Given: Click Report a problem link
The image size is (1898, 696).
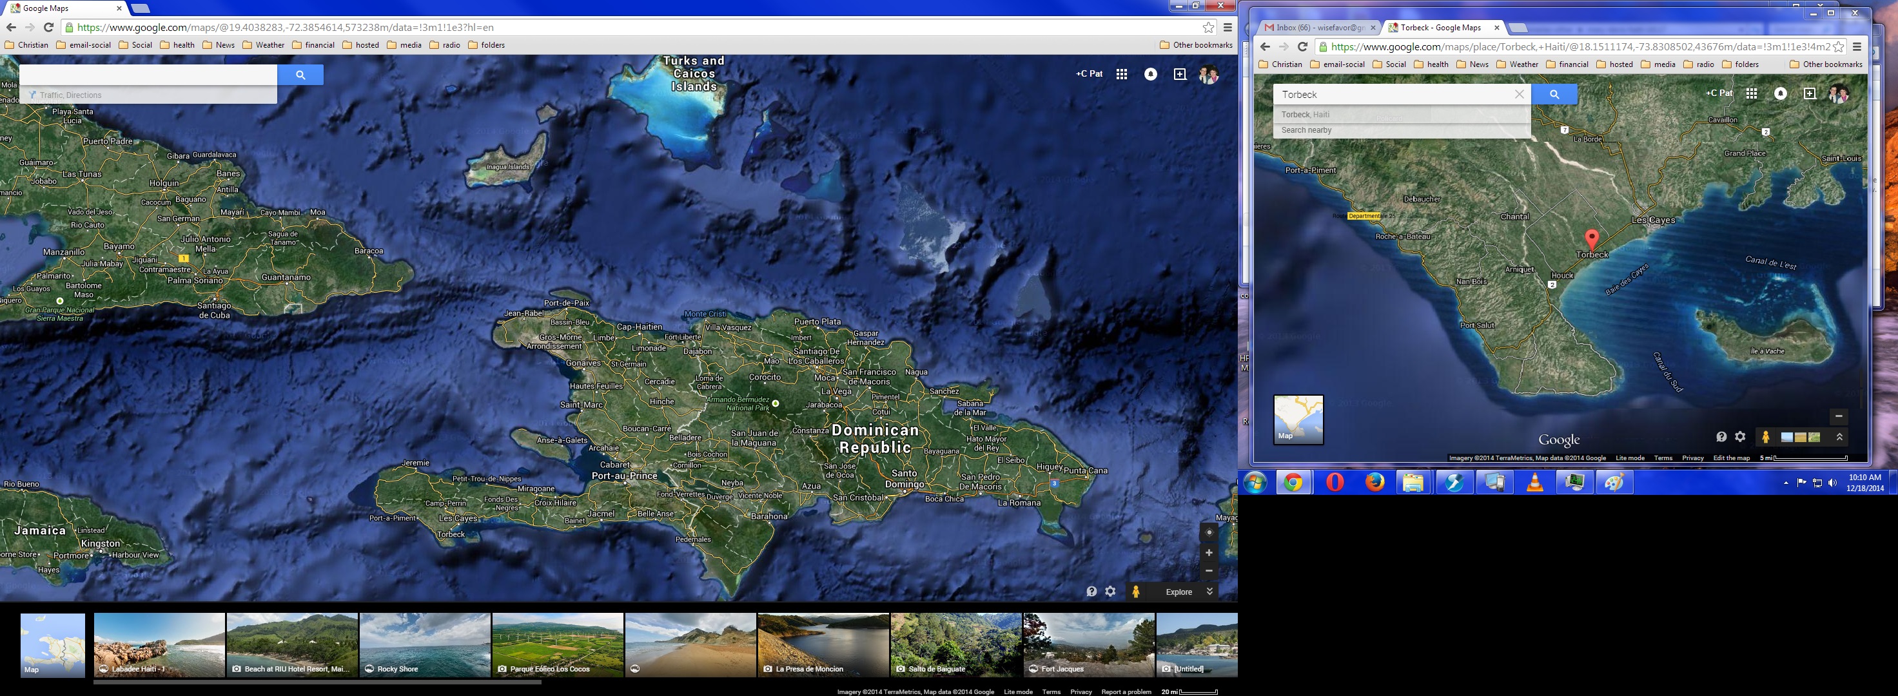Looking at the screenshot, I should pos(1126,691).
